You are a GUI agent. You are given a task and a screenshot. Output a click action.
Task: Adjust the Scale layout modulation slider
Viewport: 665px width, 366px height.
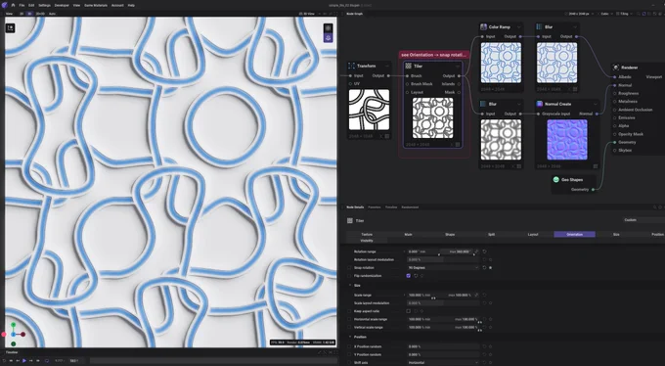(x=443, y=303)
